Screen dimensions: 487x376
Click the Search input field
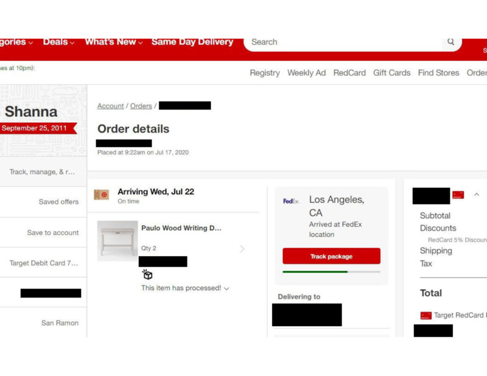point(341,42)
